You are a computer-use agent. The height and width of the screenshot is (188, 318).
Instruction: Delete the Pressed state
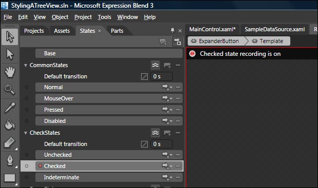pos(178,110)
